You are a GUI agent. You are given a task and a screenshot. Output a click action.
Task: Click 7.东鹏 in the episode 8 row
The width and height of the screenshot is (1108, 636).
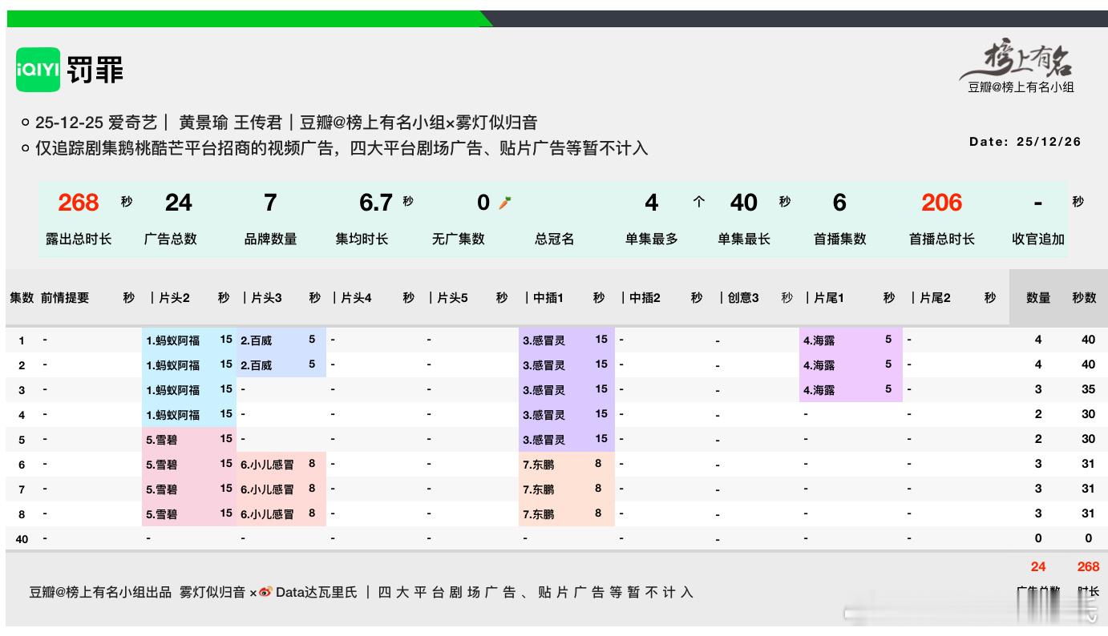coord(538,514)
